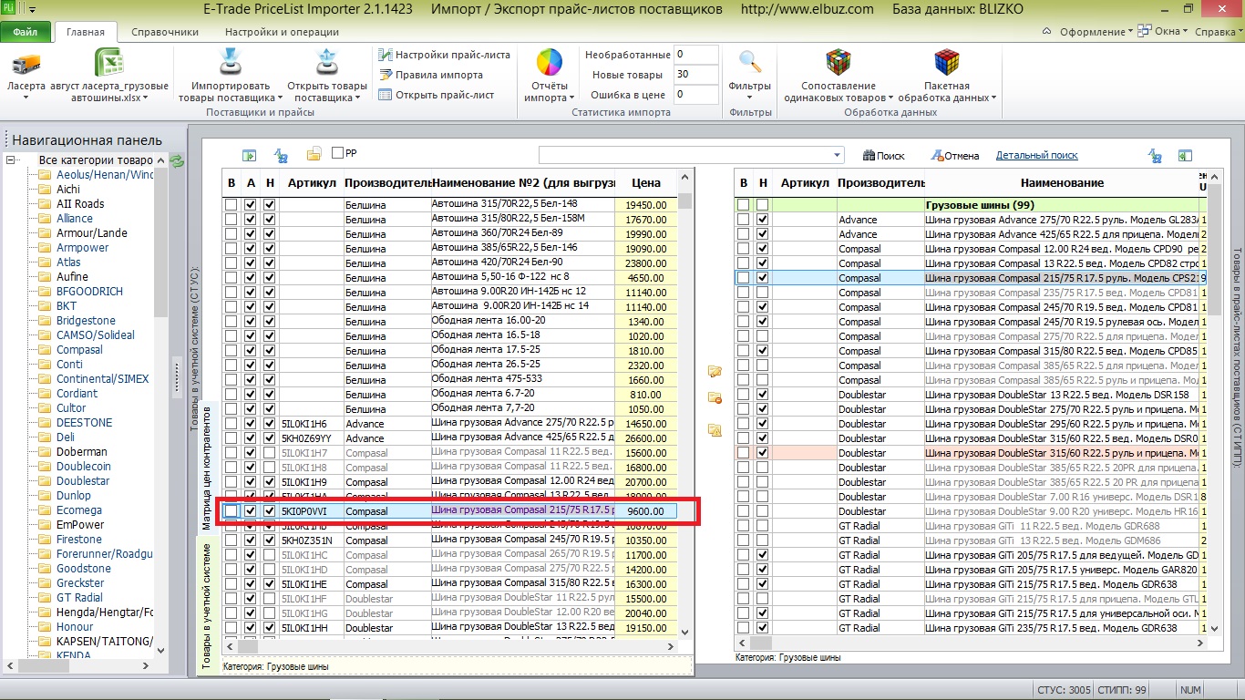Image resolution: width=1245 pixels, height=700 pixels.
Task: Click the Поиск search button
Action: (x=882, y=156)
